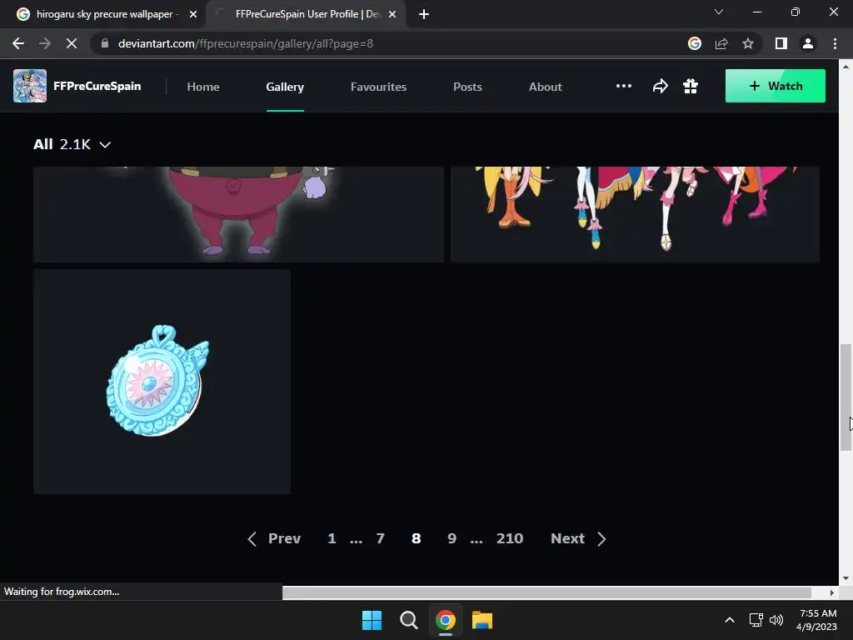The width and height of the screenshot is (853, 640).
Task: Open the Favourites profile tab
Action: point(379,87)
